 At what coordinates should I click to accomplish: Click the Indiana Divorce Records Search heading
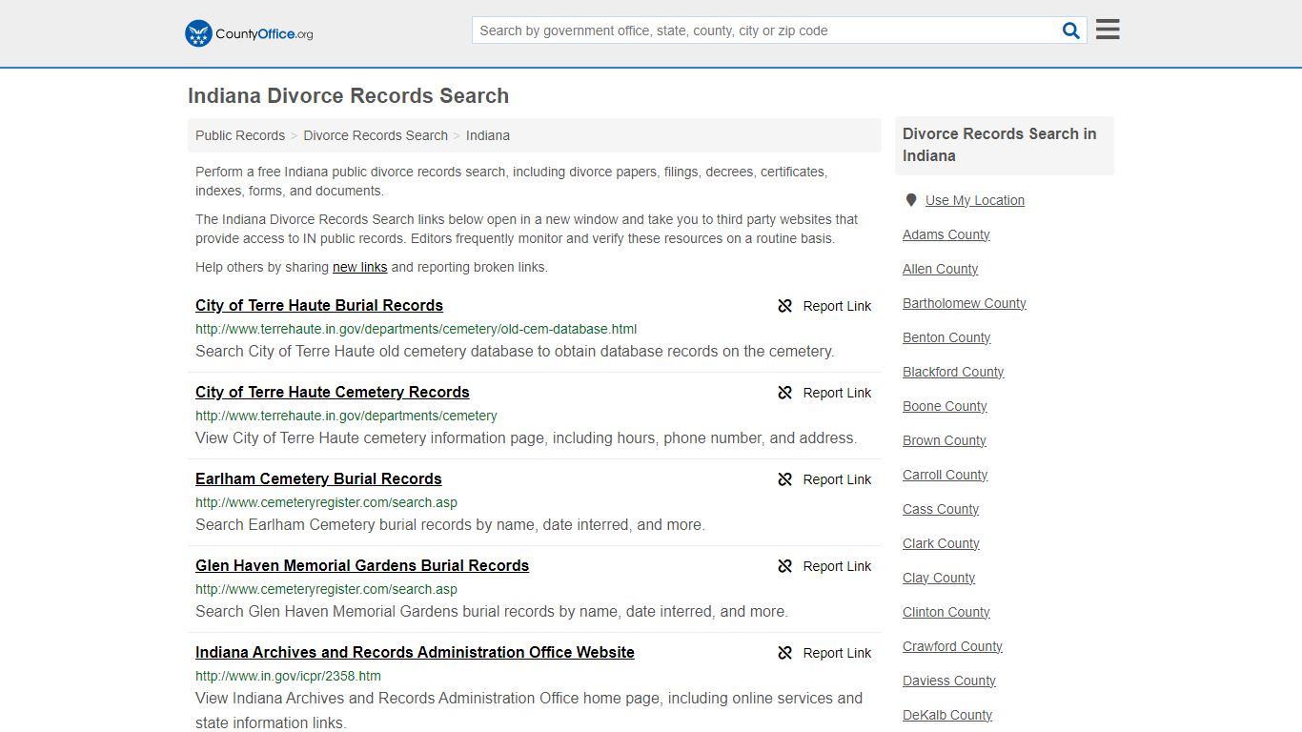point(348,95)
